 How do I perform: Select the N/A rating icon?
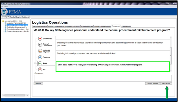(x=40, y=69)
